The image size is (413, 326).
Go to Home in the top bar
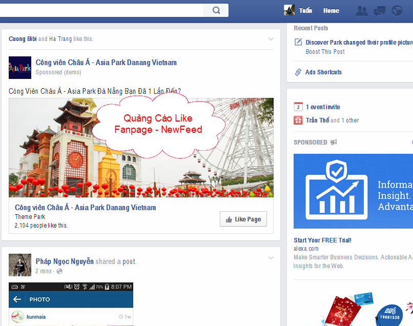point(331,11)
